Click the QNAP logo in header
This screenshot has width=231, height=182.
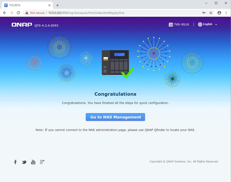22,25
